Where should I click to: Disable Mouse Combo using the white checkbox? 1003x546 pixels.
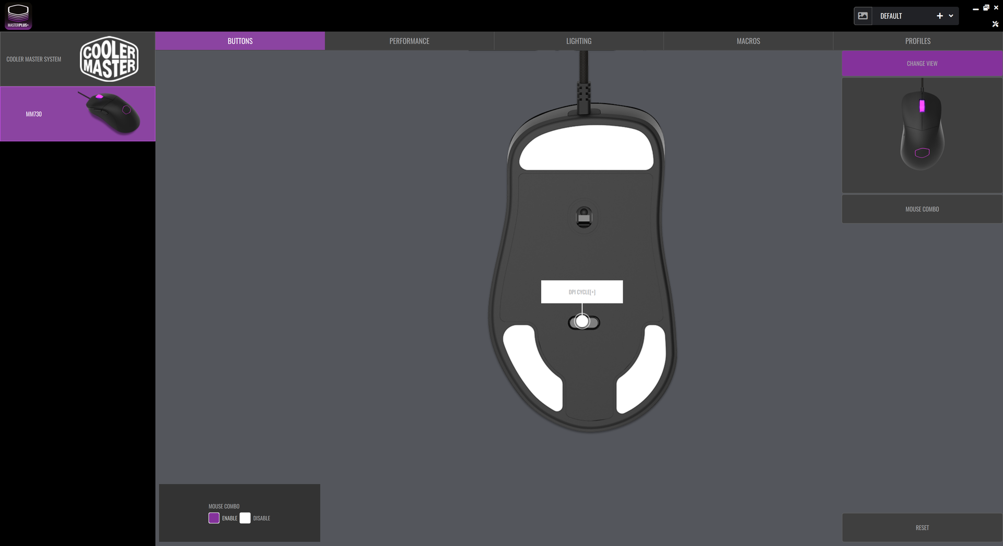point(245,518)
